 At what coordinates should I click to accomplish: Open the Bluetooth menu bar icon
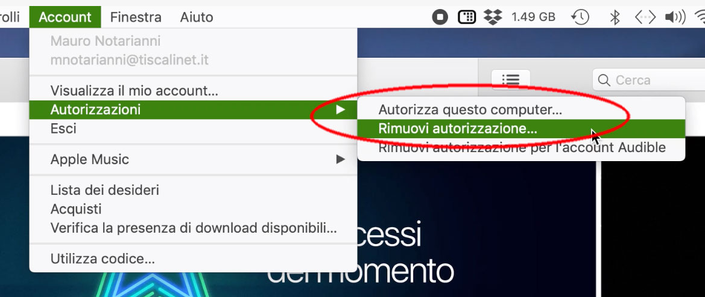(615, 17)
